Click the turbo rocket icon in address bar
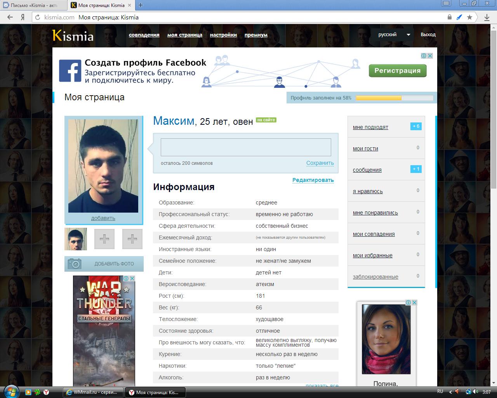This screenshot has height=398, width=497. (x=459, y=17)
